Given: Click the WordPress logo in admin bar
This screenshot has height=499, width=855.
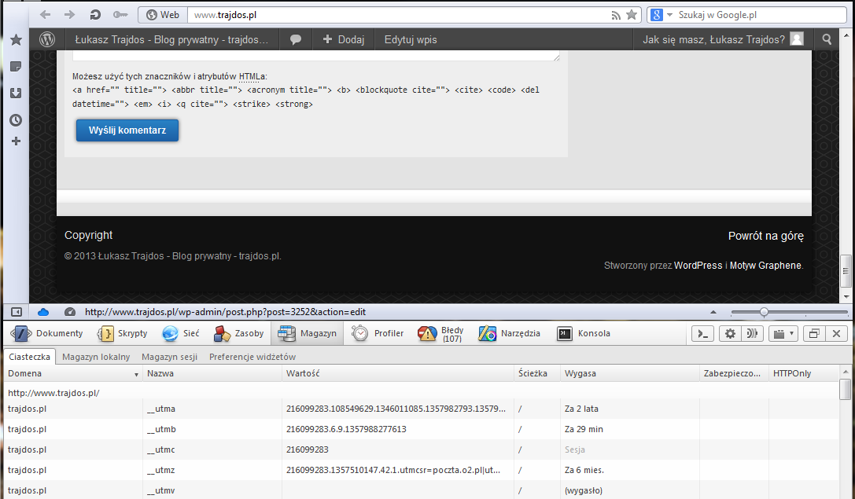Looking at the screenshot, I should pos(48,39).
